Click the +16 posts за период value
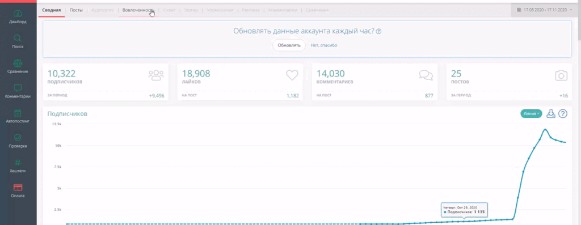Image resolution: width=581 pixels, height=225 pixels. (x=563, y=95)
